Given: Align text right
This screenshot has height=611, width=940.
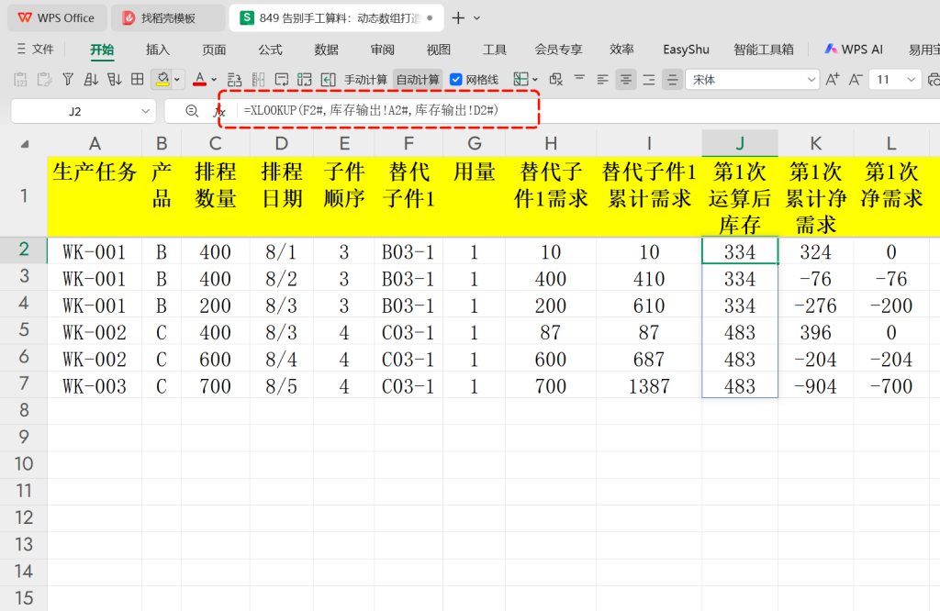Looking at the screenshot, I should pyautogui.click(x=649, y=80).
